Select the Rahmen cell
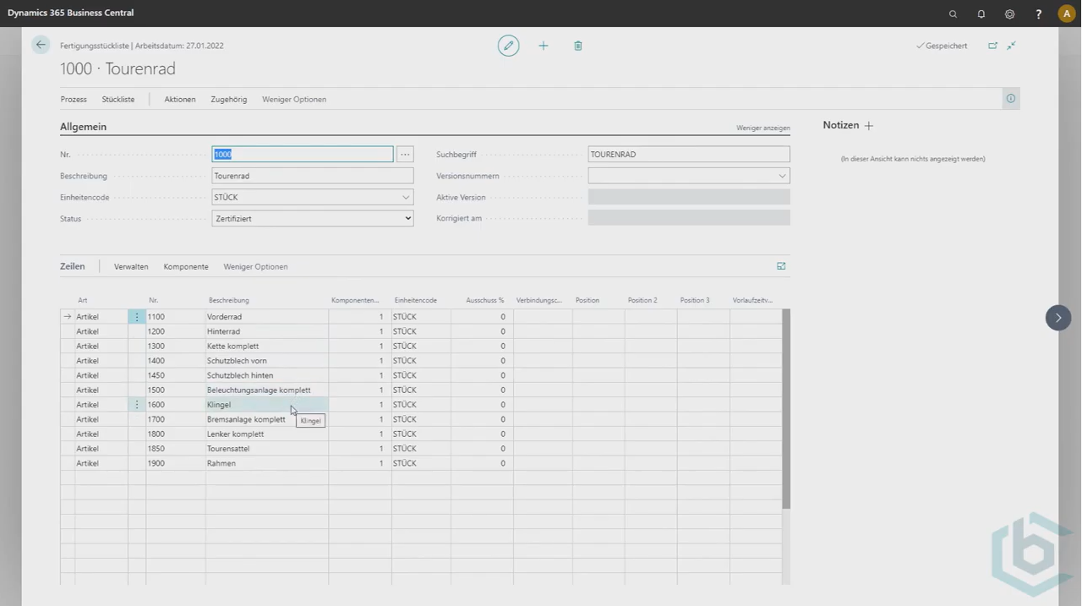1082x606 pixels. 267,463
